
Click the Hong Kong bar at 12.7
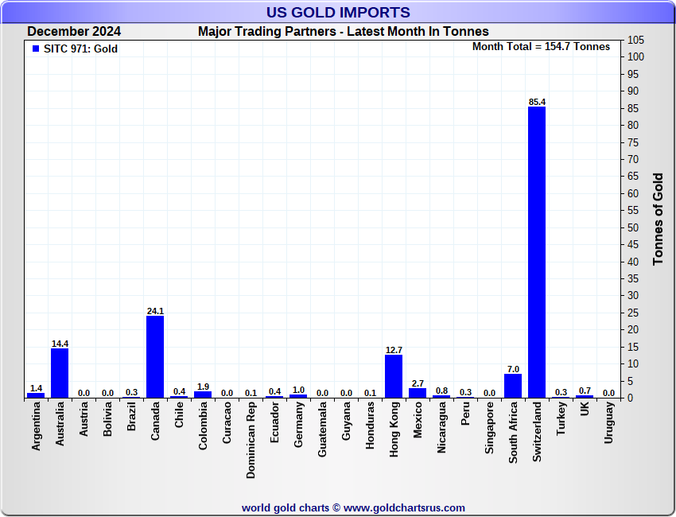pos(394,376)
